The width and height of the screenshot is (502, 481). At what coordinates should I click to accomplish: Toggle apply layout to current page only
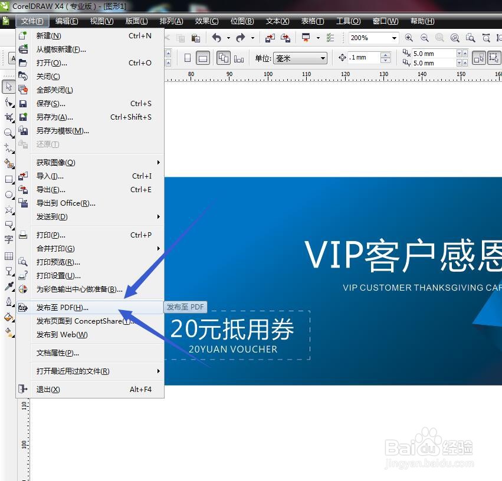pos(238,58)
